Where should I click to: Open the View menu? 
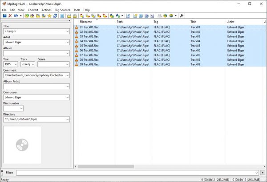click(x=21, y=10)
